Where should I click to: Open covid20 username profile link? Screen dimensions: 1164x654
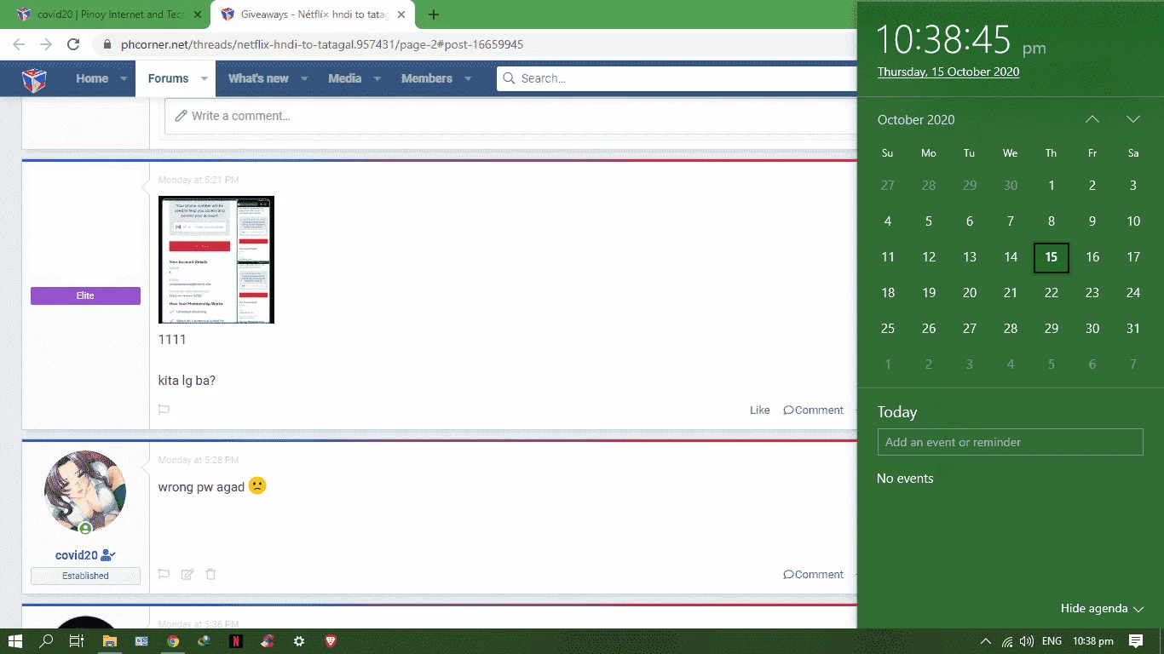[x=78, y=555]
